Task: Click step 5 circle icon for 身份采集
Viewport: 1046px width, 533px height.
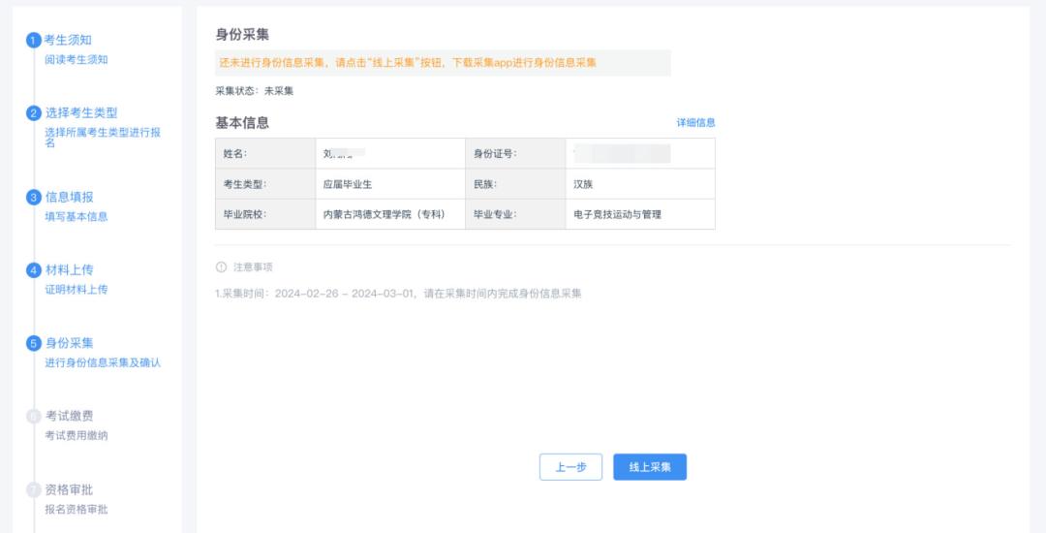Action: 33,343
